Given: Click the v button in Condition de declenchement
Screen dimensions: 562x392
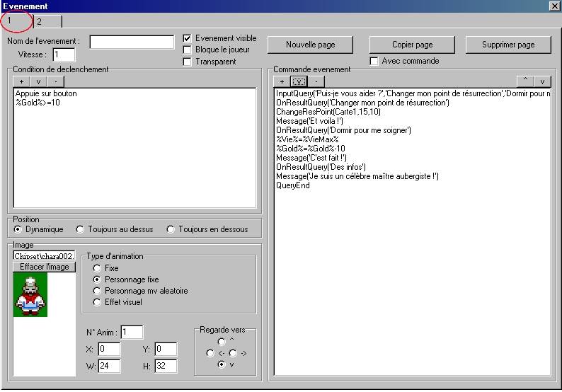Looking at the screenshot, I should click(x=38, y=81).
